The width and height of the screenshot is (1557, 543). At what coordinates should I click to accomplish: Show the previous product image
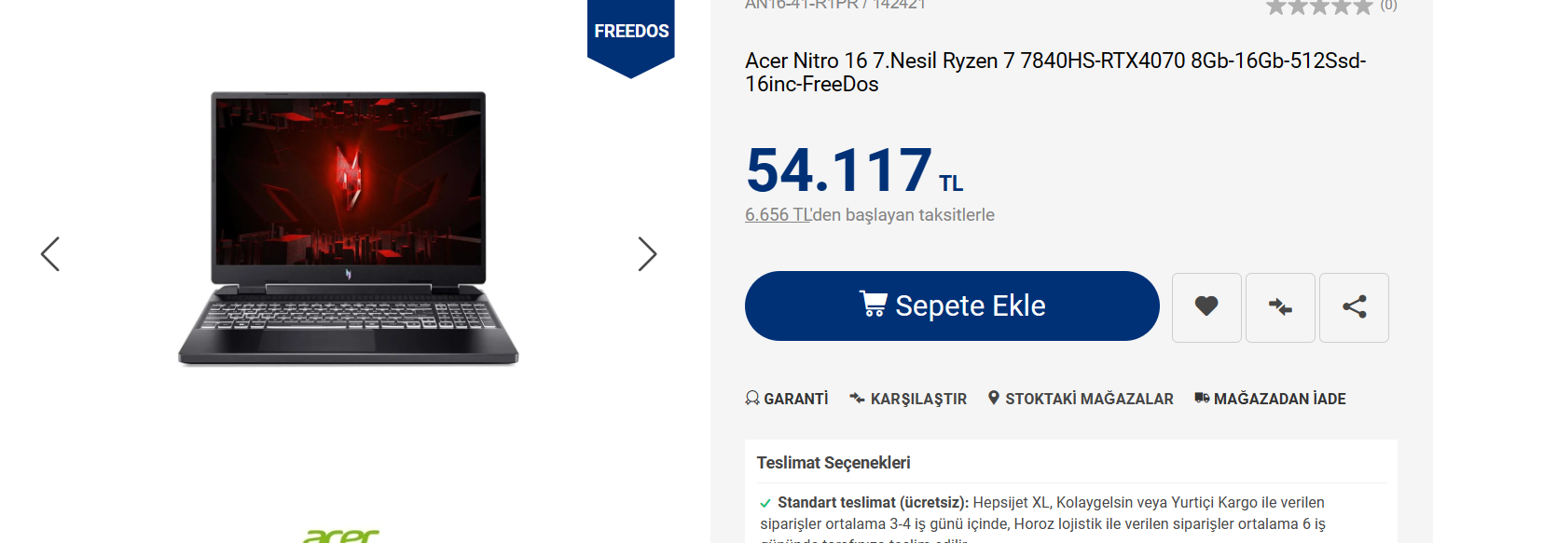pyautogui.click(x=50, y=253)
